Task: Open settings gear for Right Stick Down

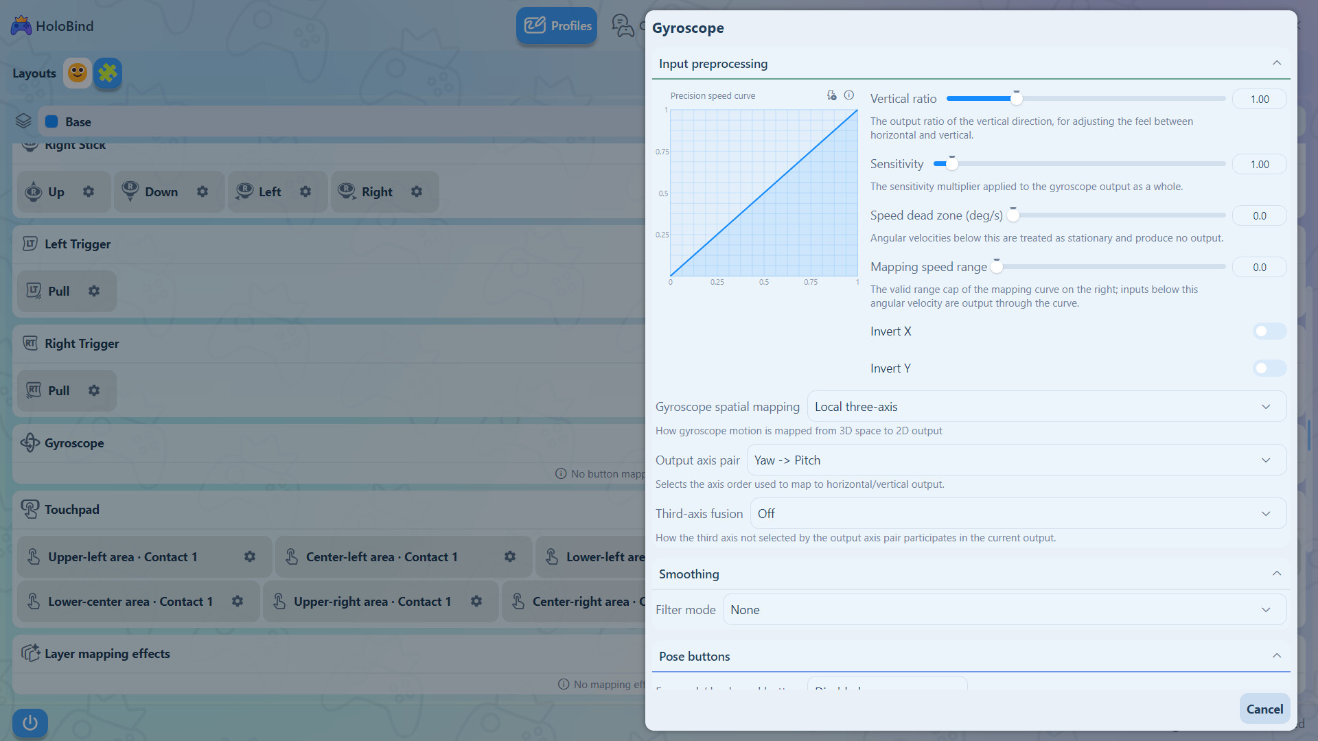Action: point(203,192)
